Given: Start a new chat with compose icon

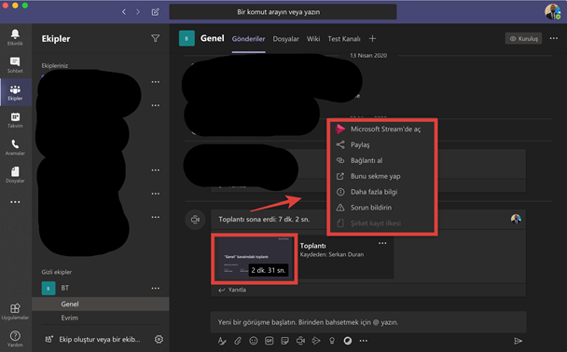Looking at the screenshot, I should coord(155,12).
